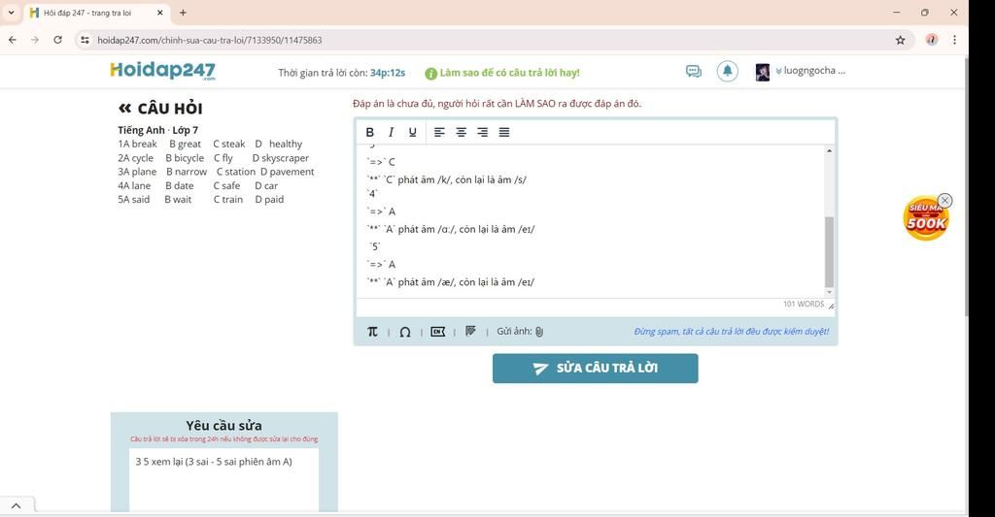Align text right in editor
This screenshot has height=517, width=995.
(x=483, y=132)
